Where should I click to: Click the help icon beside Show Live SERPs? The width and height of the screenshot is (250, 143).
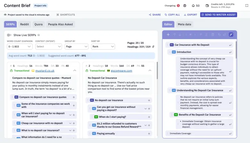[39, 35]
